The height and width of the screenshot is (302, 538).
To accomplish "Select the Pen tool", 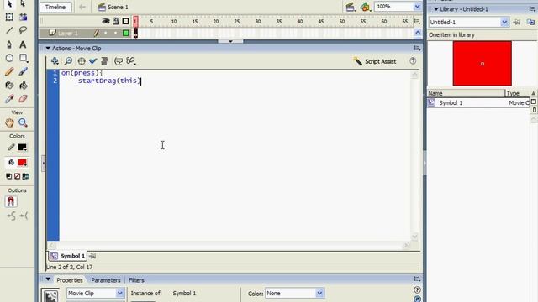I will [9, 44].
